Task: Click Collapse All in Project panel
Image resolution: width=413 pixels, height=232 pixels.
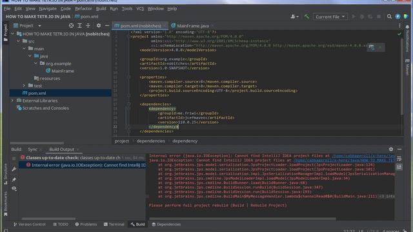Action: pyautogui.click(x=88, y=26)
